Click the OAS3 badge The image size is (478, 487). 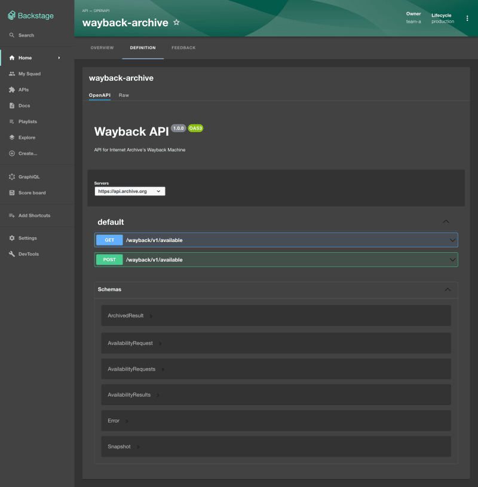(x=195, y=128)
